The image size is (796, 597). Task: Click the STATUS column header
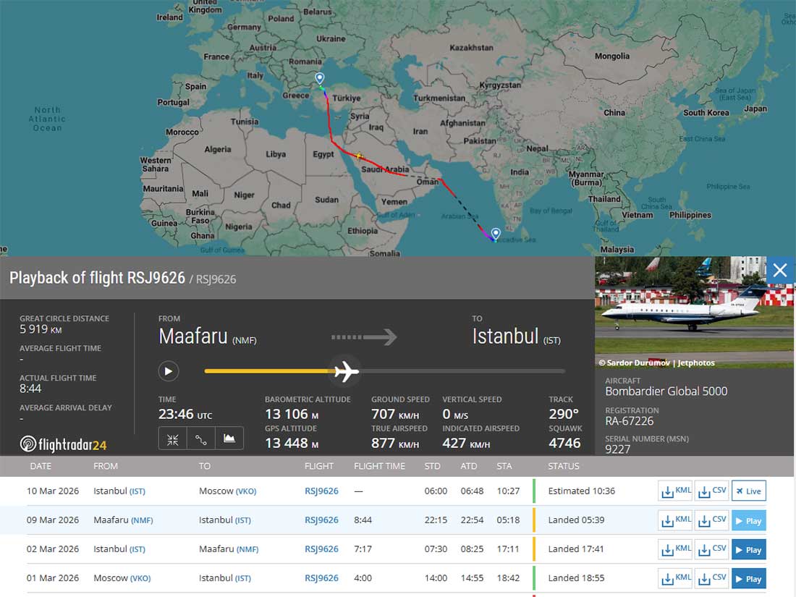click(564, 466)
